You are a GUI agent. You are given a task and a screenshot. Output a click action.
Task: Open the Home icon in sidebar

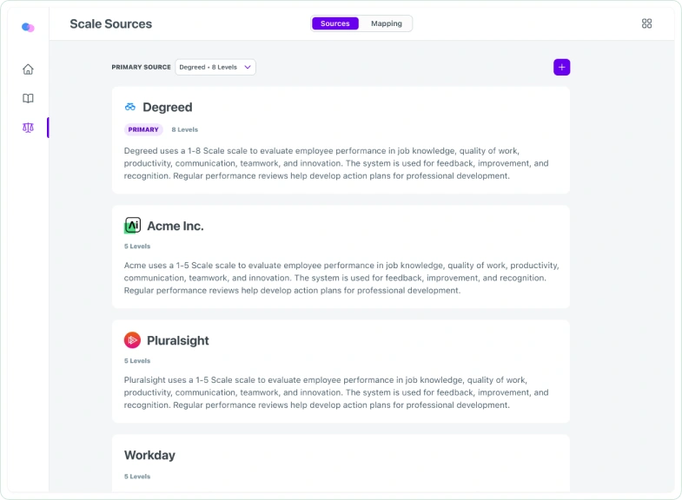tap(28, 69)
